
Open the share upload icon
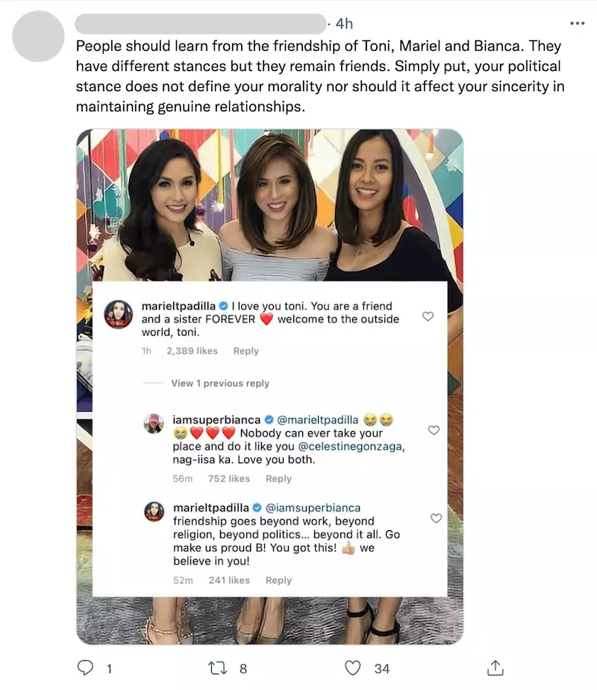click(x=496, y=668)
